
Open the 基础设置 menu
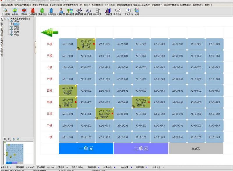pos(7,5)
